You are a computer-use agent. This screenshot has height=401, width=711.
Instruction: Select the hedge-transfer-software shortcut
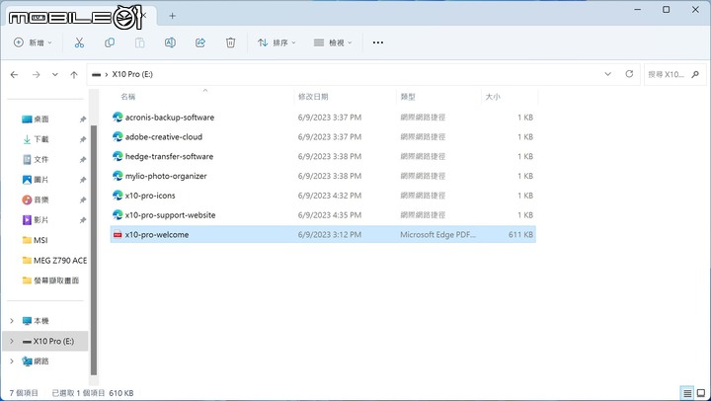pos(323,156)
